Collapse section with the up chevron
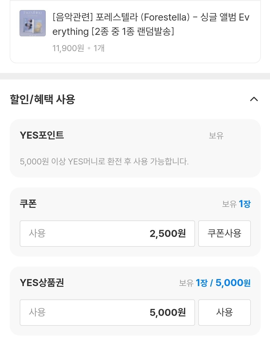This screenshot has width=270, height=345. click(254, 99)
